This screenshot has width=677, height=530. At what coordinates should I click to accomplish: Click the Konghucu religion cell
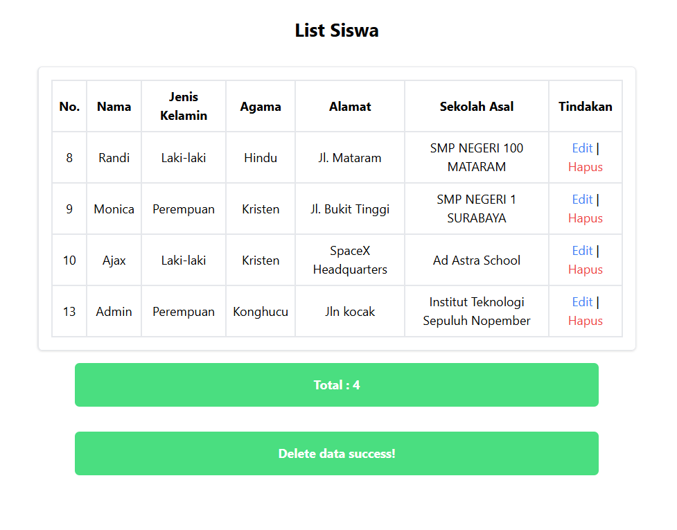click(x=261, y=311)
